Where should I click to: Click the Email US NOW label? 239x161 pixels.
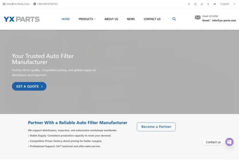coord(210,16)
